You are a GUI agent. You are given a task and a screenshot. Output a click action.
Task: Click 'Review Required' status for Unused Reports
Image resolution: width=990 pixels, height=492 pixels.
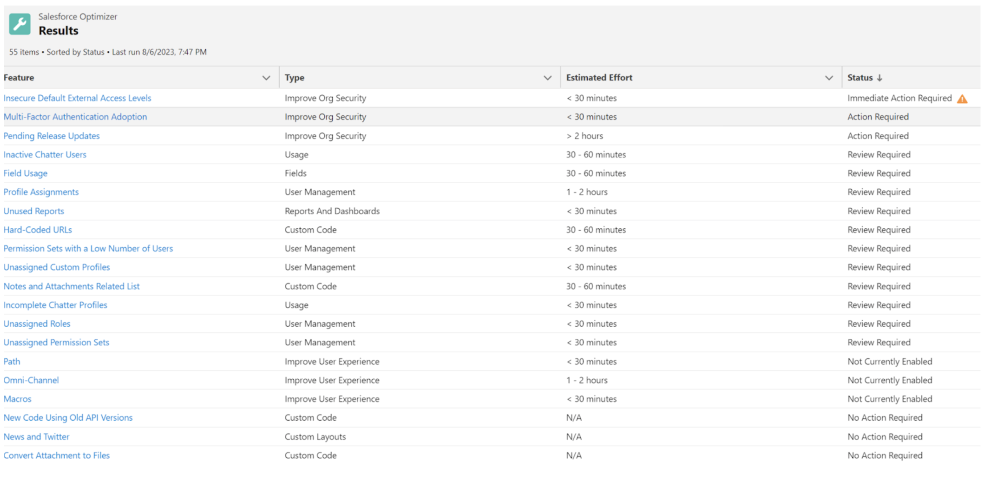[879, 211]
